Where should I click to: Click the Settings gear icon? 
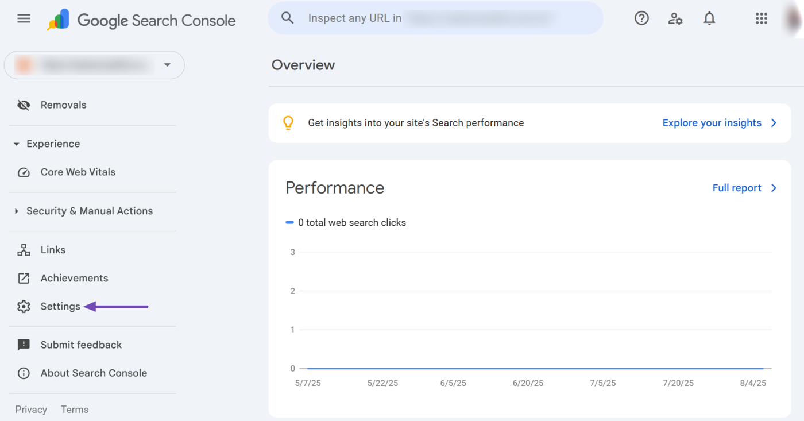(24, 307)
